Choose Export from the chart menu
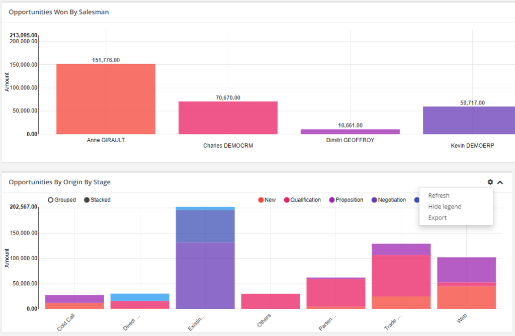Image resolution: width=515 pixels, height=336 pixels. click(437, 217)
